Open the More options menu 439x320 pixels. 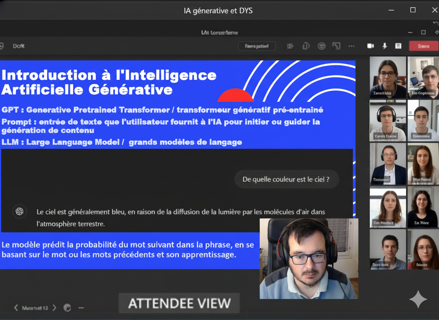pyautogui.click(x=351, y=46)
